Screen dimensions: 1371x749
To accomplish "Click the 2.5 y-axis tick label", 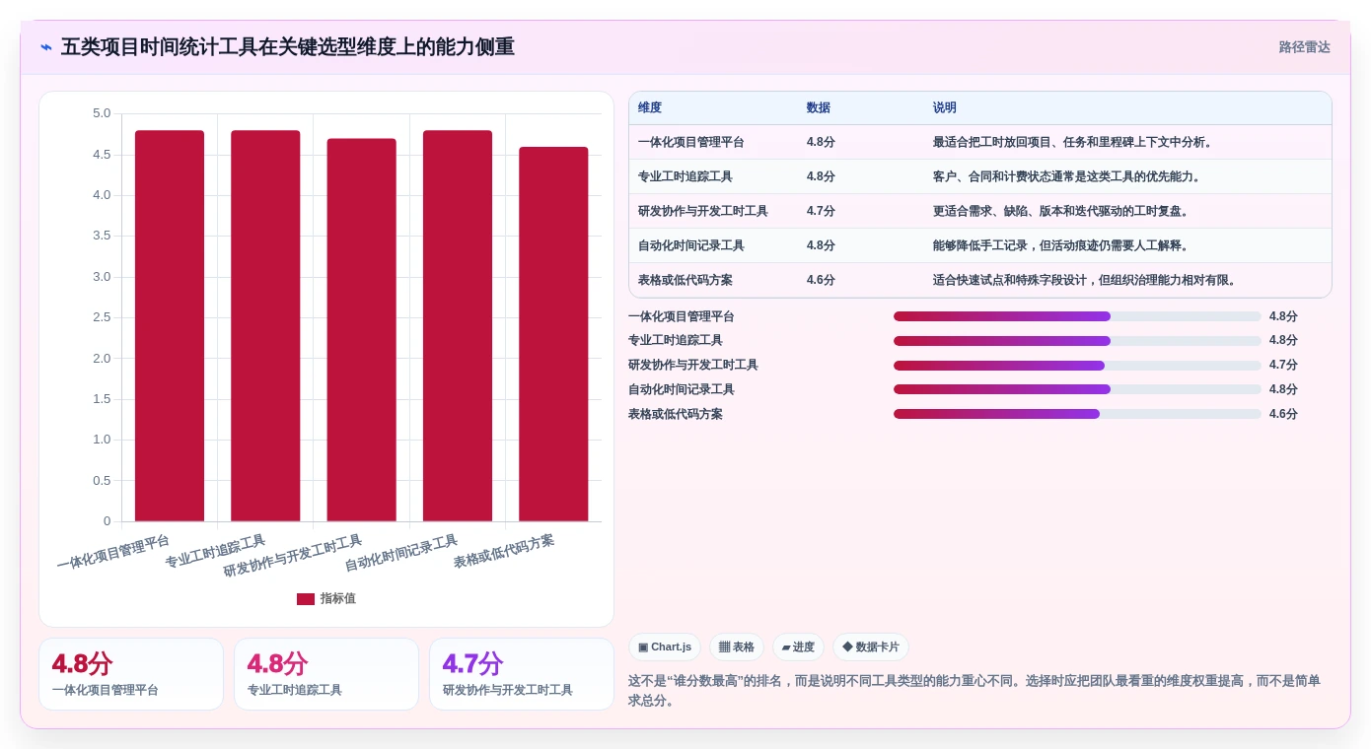I will point(102,317).
